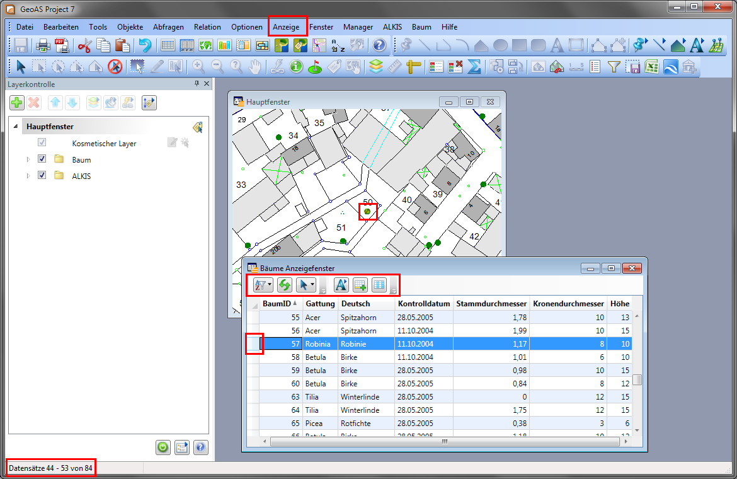Click the Kontrolldatum column header
The height and width of the screenshot is (479, 737).
[424, 304]
